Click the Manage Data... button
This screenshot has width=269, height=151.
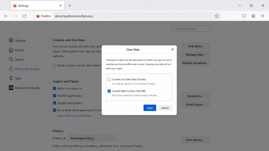pyautogui.click(x=195, y=54)
